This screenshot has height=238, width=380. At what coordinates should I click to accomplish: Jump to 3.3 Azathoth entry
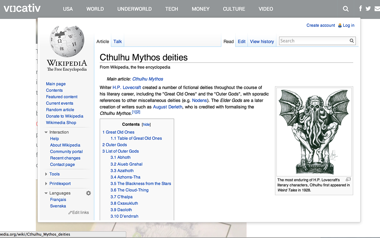point(122,171)
